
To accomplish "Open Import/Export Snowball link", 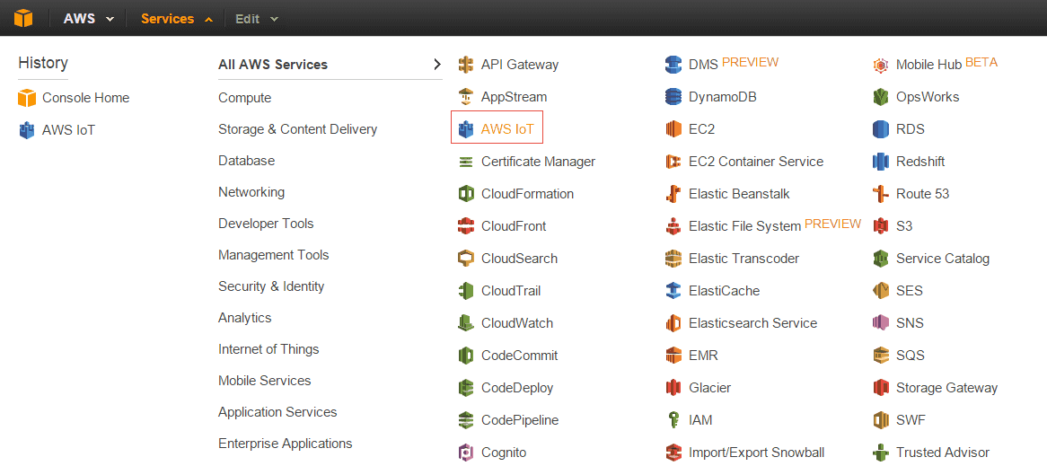I will click(x=757, y=452).
